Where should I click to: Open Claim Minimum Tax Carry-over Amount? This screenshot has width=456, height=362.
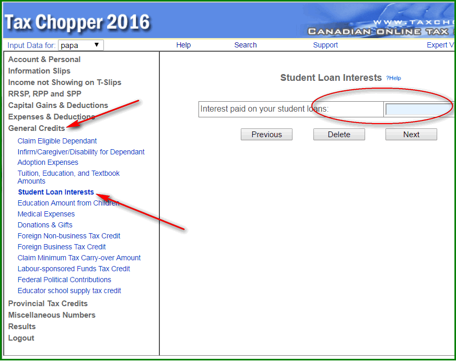(79, 258)
